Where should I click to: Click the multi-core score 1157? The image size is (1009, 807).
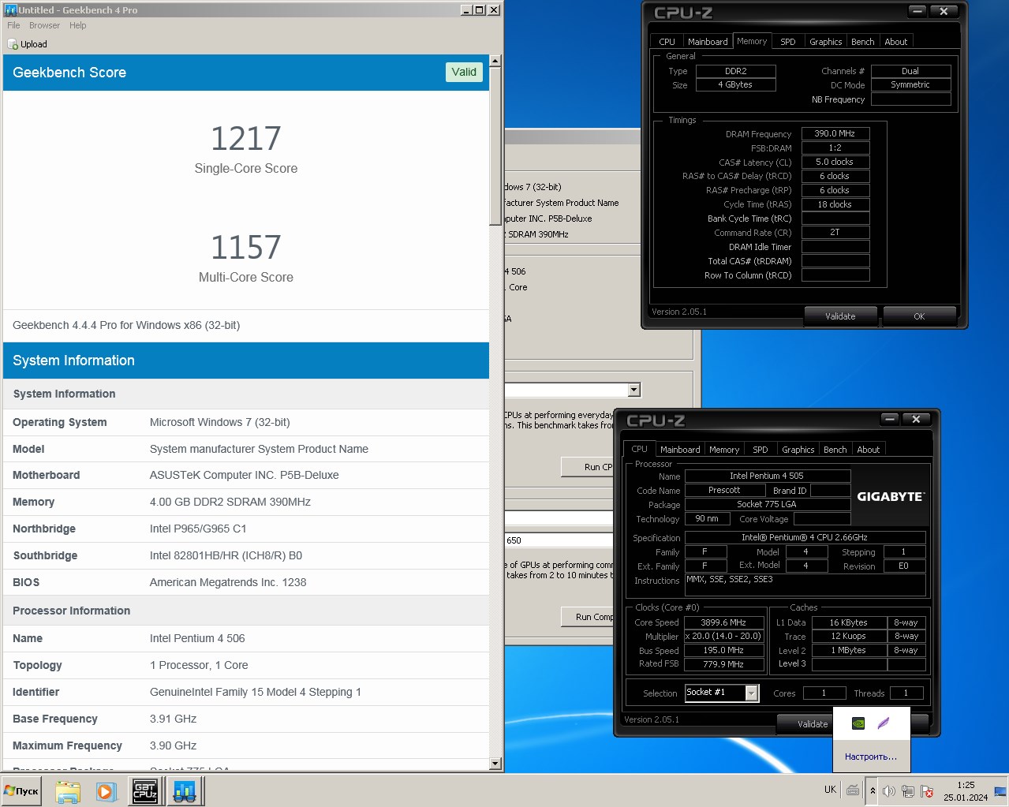pyautogui.click(x=246, y=247)
